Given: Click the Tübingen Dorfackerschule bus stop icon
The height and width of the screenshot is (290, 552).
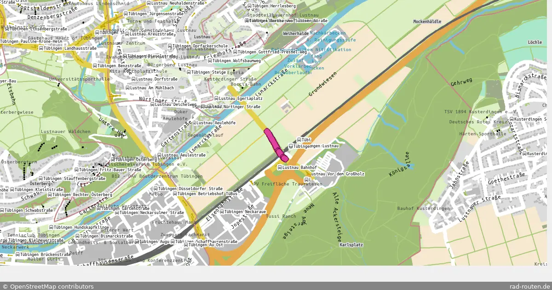Looking at the screenshot, I should [170, 46].
